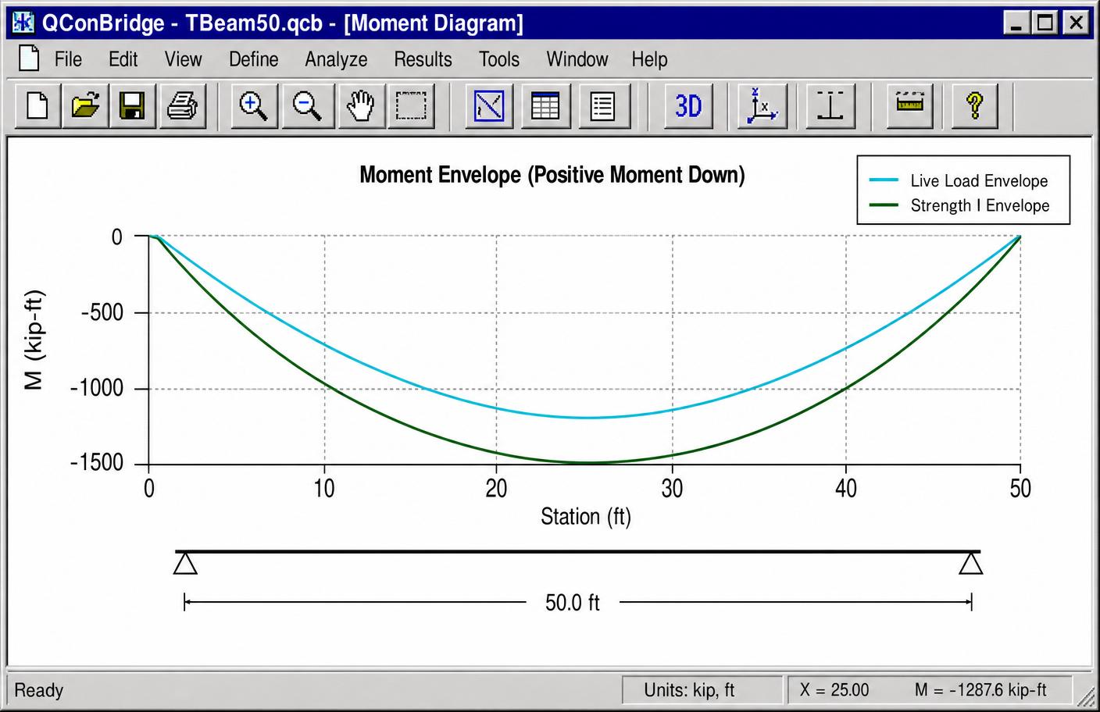This screenshot has height=712, width=1100.
Task: Click the coordinate axes icon
Action: (x=762, y=105)
